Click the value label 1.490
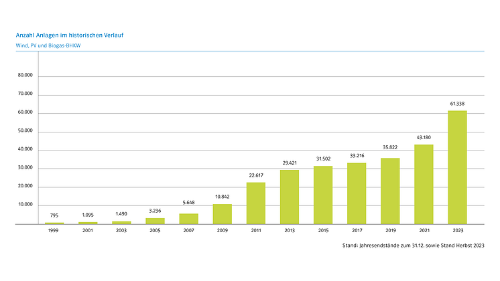Viewport: 500px width, 281px height. coord(121,214)
